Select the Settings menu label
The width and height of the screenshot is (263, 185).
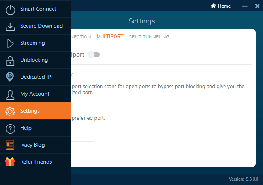pos(30,111)
